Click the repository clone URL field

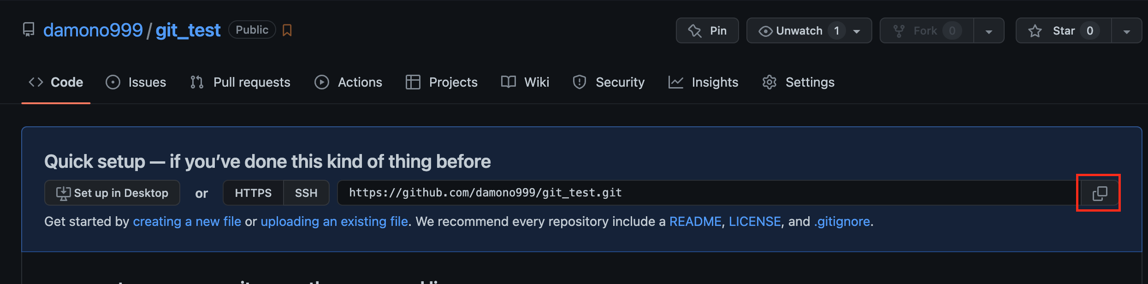(x=692, y=193)
